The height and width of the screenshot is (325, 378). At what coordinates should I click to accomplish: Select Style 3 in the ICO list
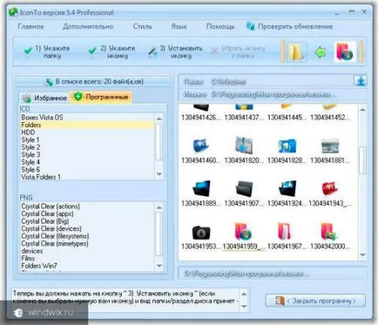[x=87, y=154]
